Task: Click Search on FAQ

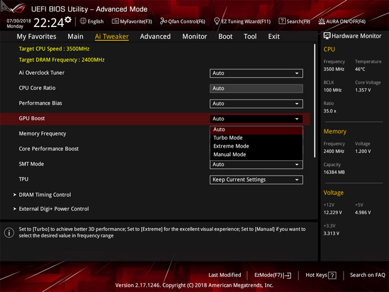Action: point(367,275)
